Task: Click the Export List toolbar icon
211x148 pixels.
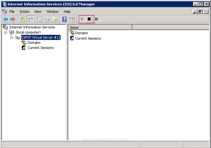Action: pos(55,19)
